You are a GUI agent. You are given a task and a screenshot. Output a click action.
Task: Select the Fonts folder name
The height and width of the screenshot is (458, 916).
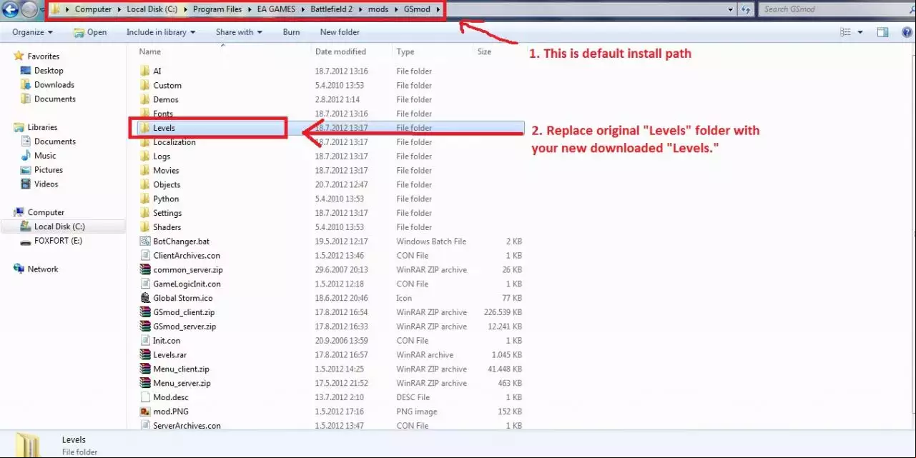pyautogui.click(x=163, y=114)
